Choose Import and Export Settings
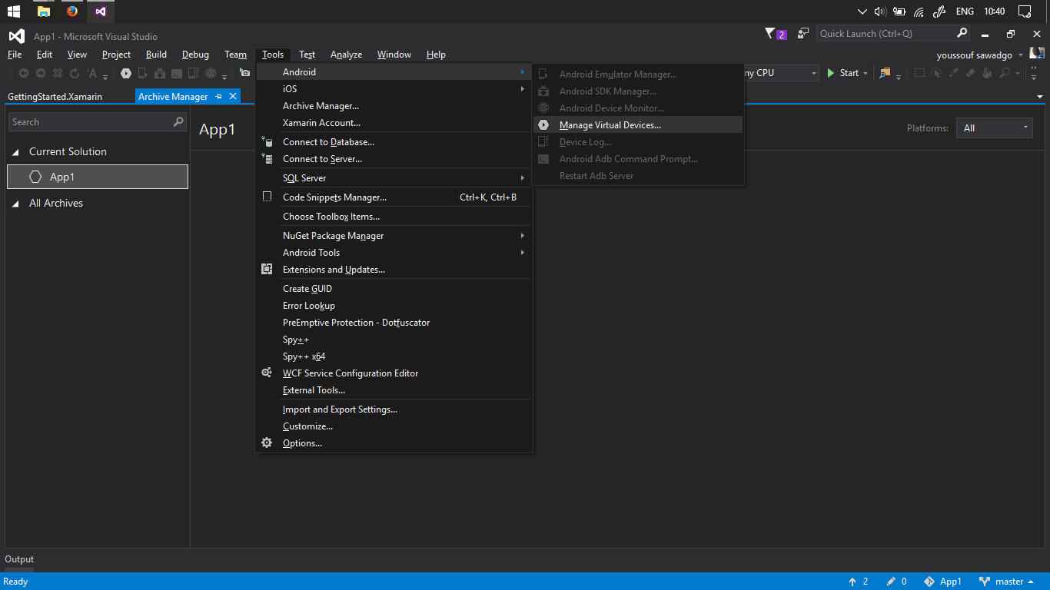Viewport: 1050px width, 590px height. pyautogui.click(x=394, y=409)
